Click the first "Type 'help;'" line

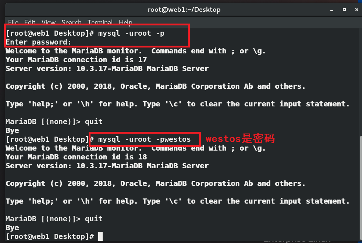pos(178,104)
